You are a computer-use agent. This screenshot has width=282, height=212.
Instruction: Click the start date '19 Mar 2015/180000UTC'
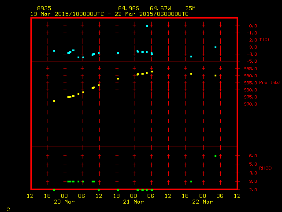pyautogui.click(x=67, y=14)
